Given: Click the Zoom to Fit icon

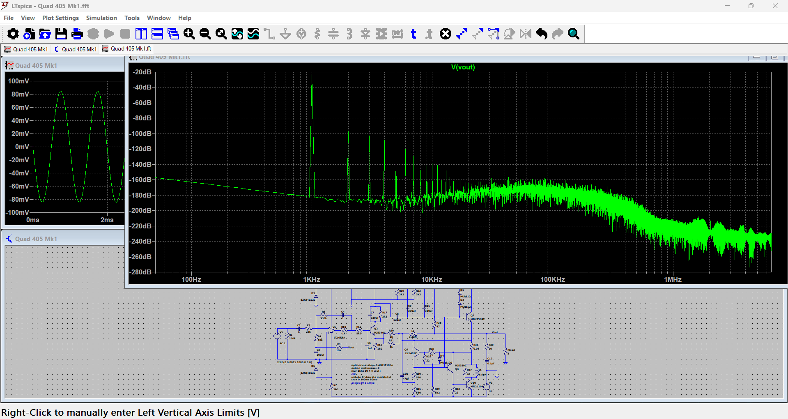Looking at the screenshot, I should [221, 34].
